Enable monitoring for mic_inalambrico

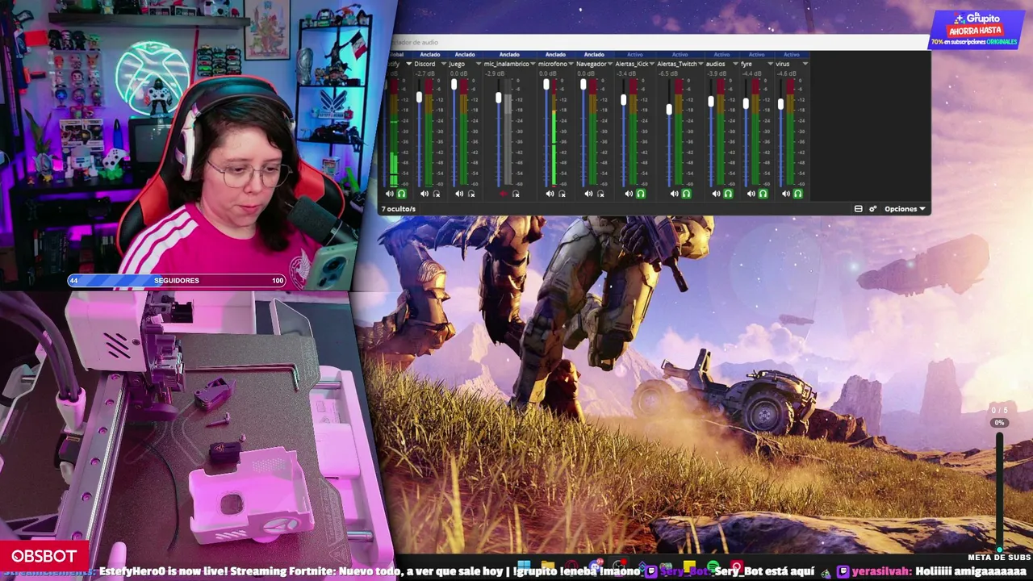516,194
